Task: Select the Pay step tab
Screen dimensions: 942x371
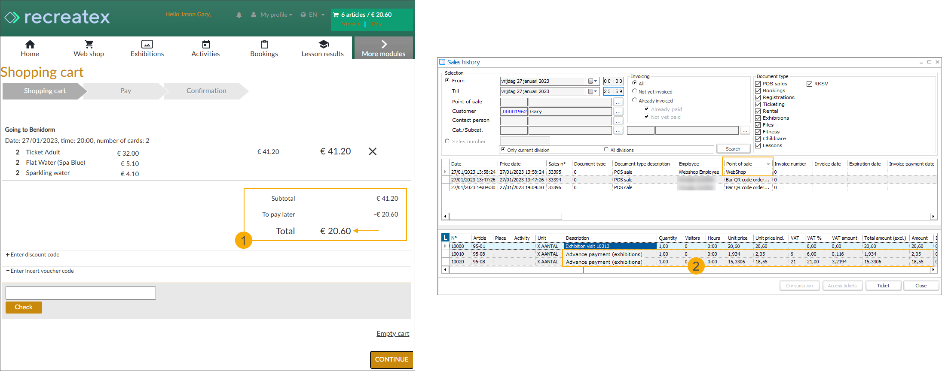Action: coord(125,91)
